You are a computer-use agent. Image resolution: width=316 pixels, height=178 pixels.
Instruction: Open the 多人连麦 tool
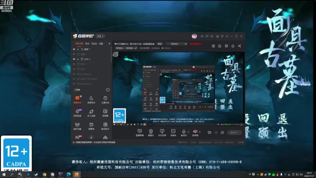(x=91, y=113)
